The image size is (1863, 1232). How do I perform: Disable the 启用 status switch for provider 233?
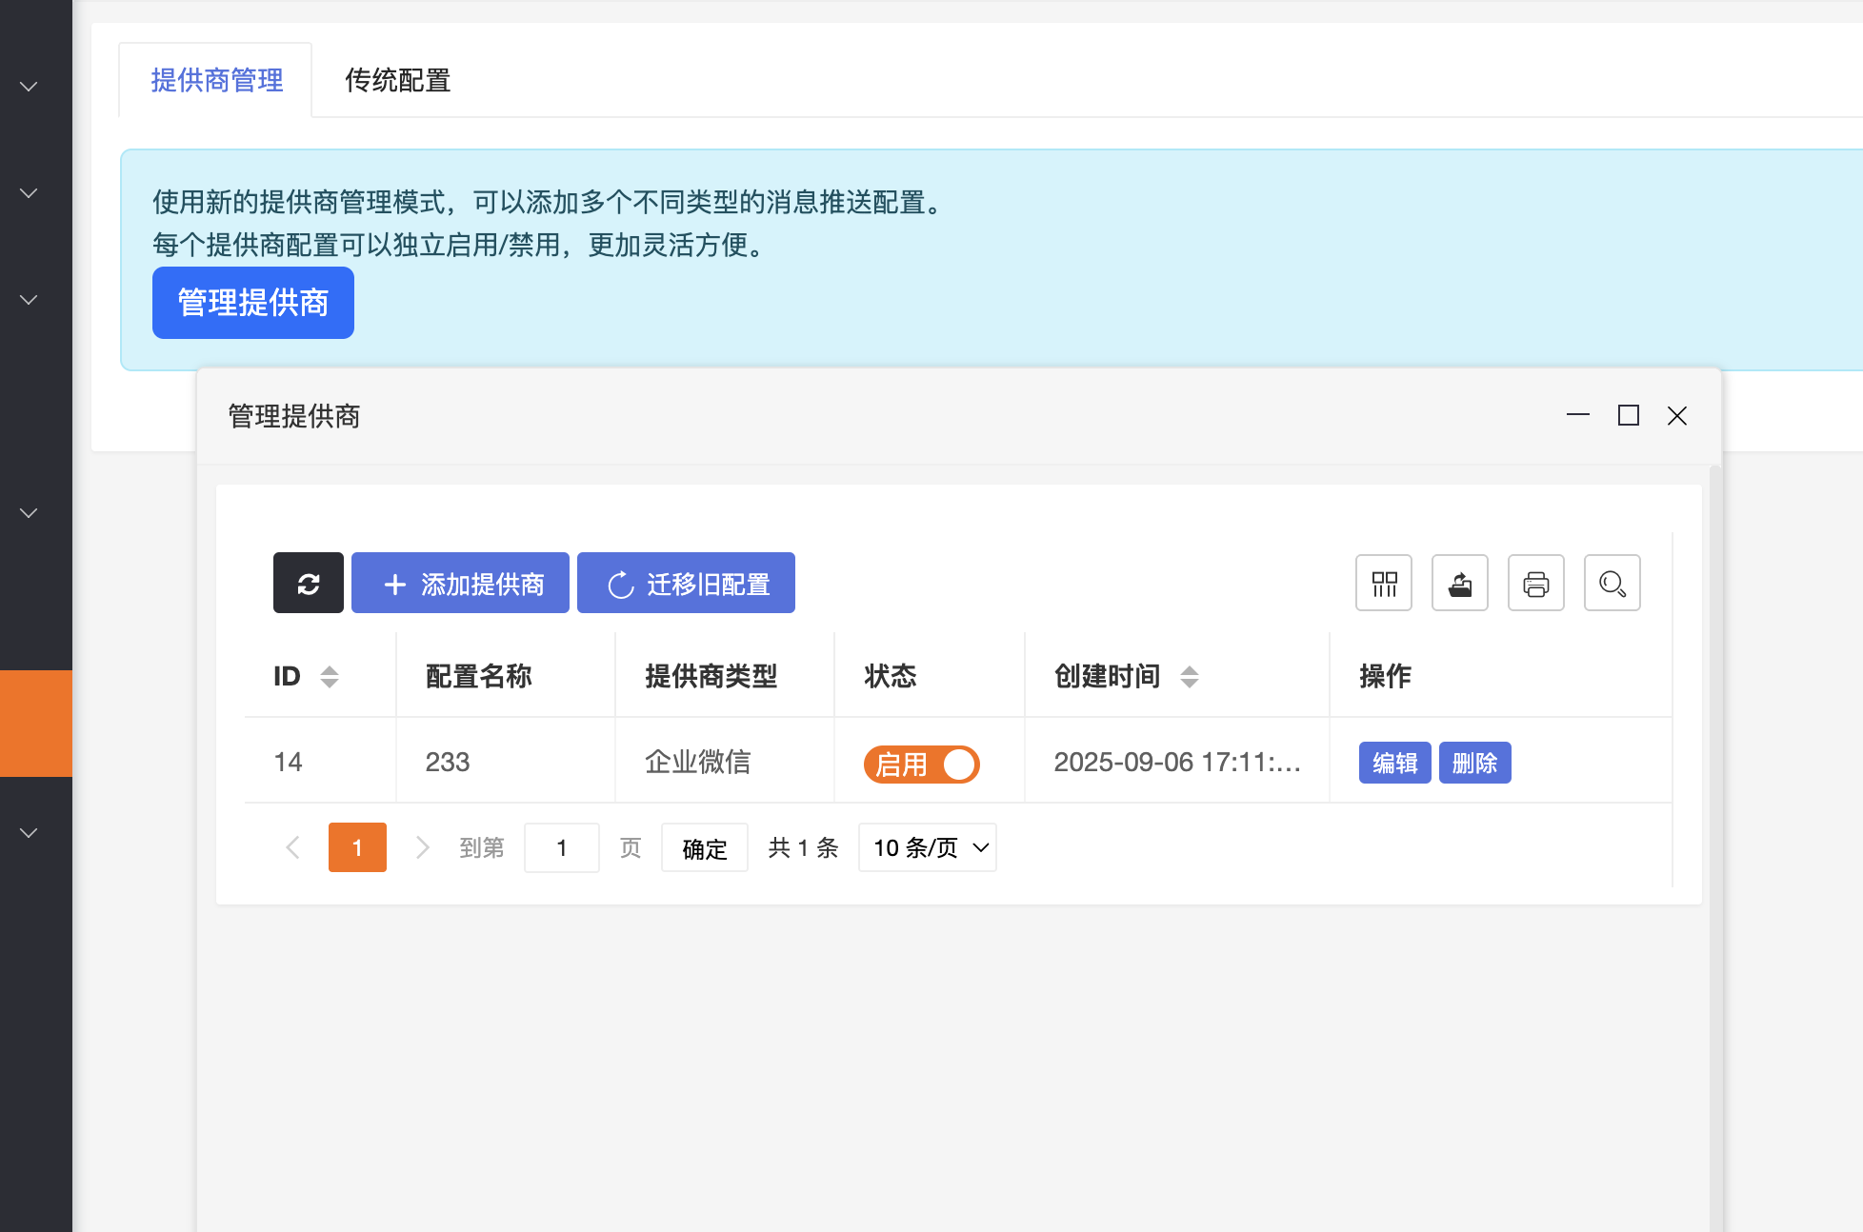pyautogui.click(x=921, y=764)
